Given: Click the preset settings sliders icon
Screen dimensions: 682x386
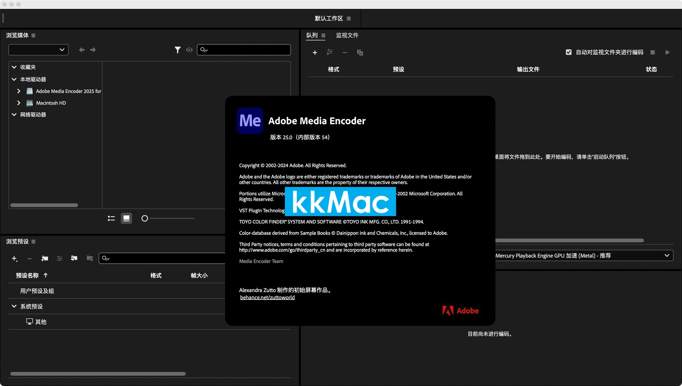Looking at the screenshot, I should 60,259.
